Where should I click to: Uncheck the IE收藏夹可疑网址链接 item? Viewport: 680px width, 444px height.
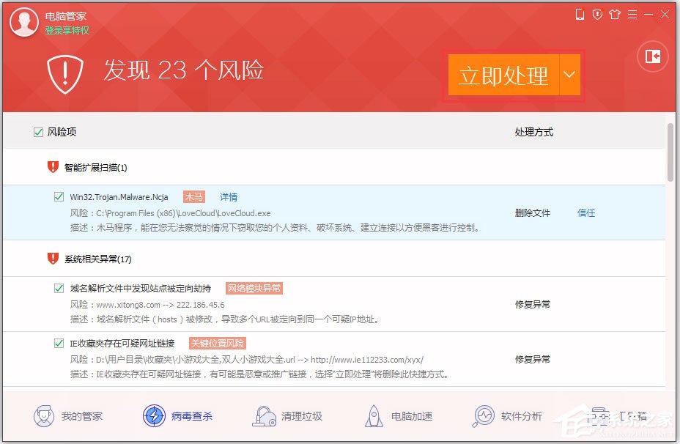tap(59, 342)
